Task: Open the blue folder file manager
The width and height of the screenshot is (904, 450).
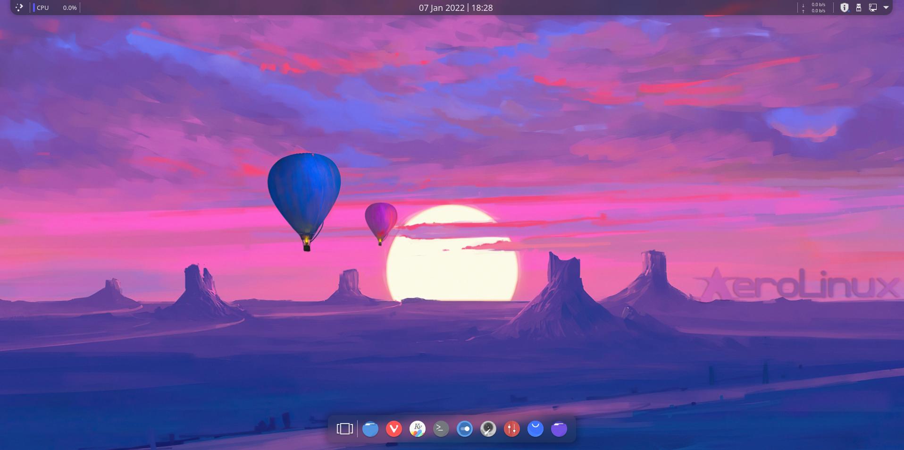Action: pos(370,429)
